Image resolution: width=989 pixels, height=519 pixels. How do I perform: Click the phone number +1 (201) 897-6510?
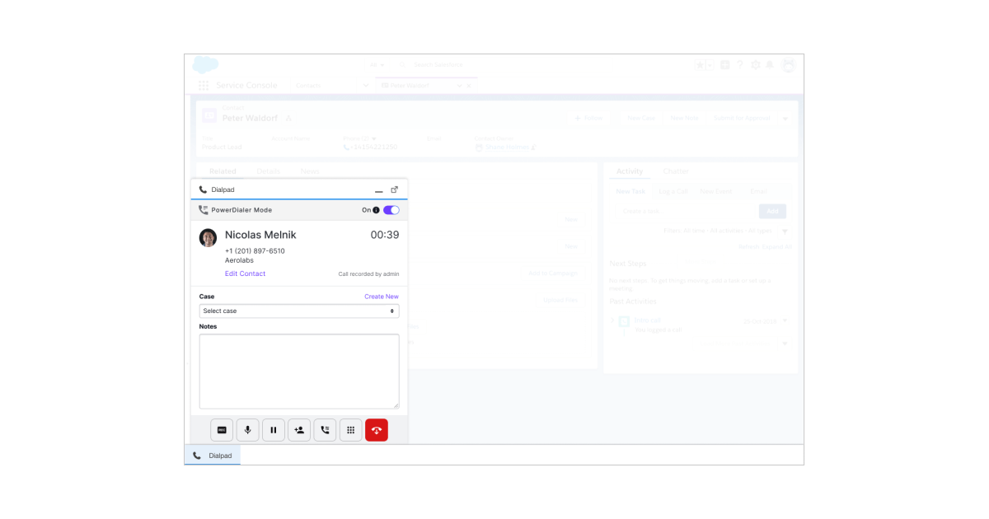point(255,250)
